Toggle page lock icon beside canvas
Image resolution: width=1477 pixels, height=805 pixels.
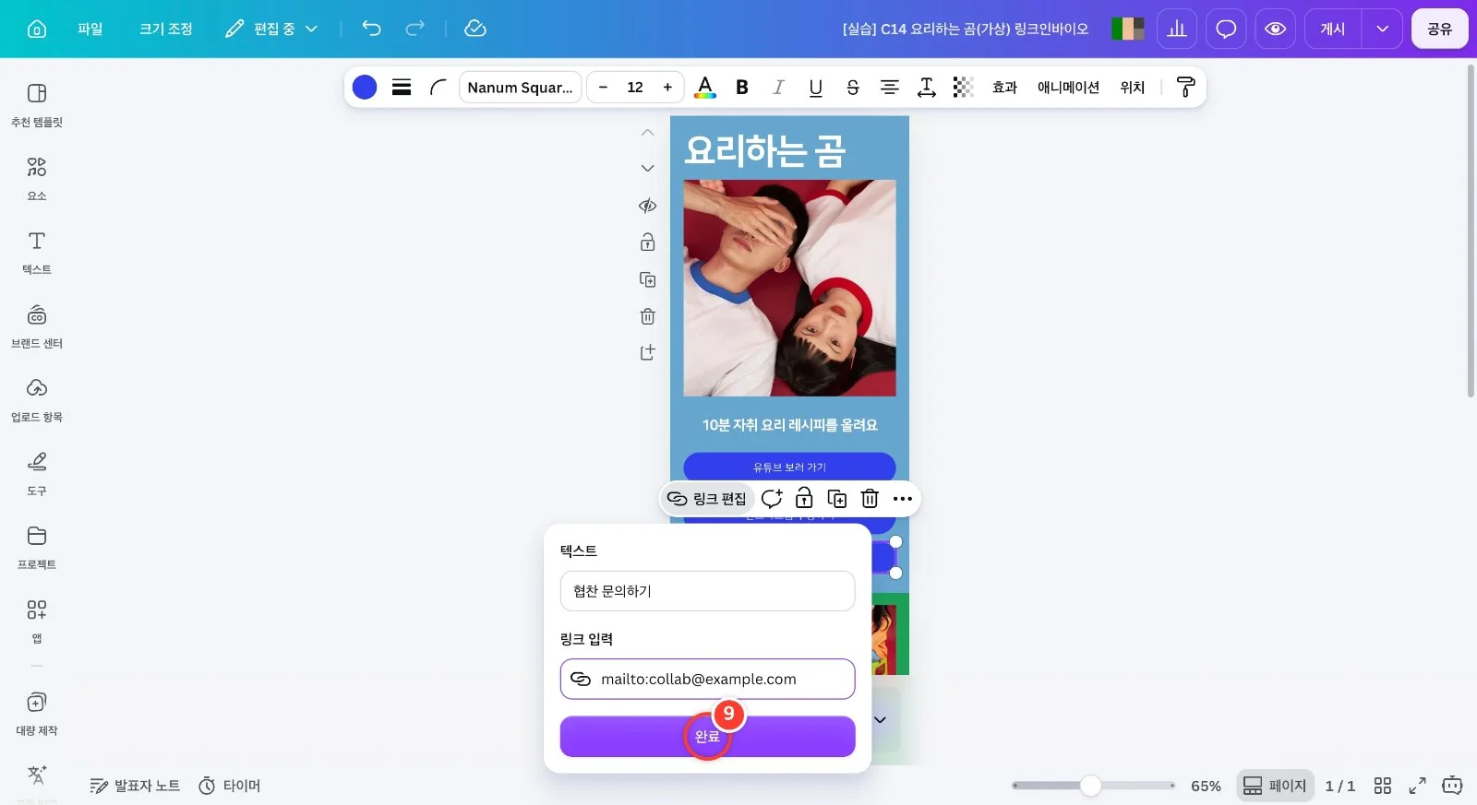pos(648,243)
